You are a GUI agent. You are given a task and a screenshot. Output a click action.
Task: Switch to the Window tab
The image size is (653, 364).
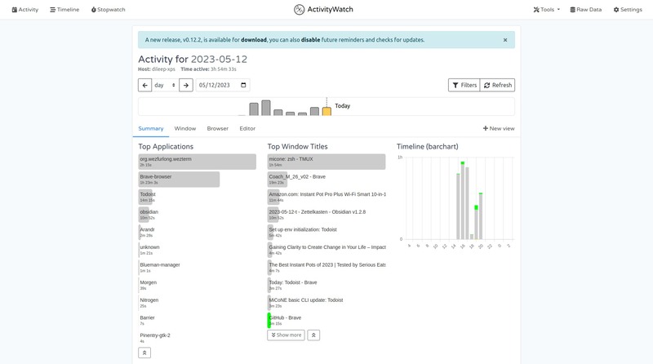tap(185, 129)
